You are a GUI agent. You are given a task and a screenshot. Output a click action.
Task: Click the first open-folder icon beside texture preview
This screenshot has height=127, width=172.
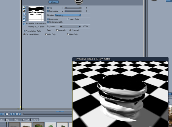tap(24, 8)
